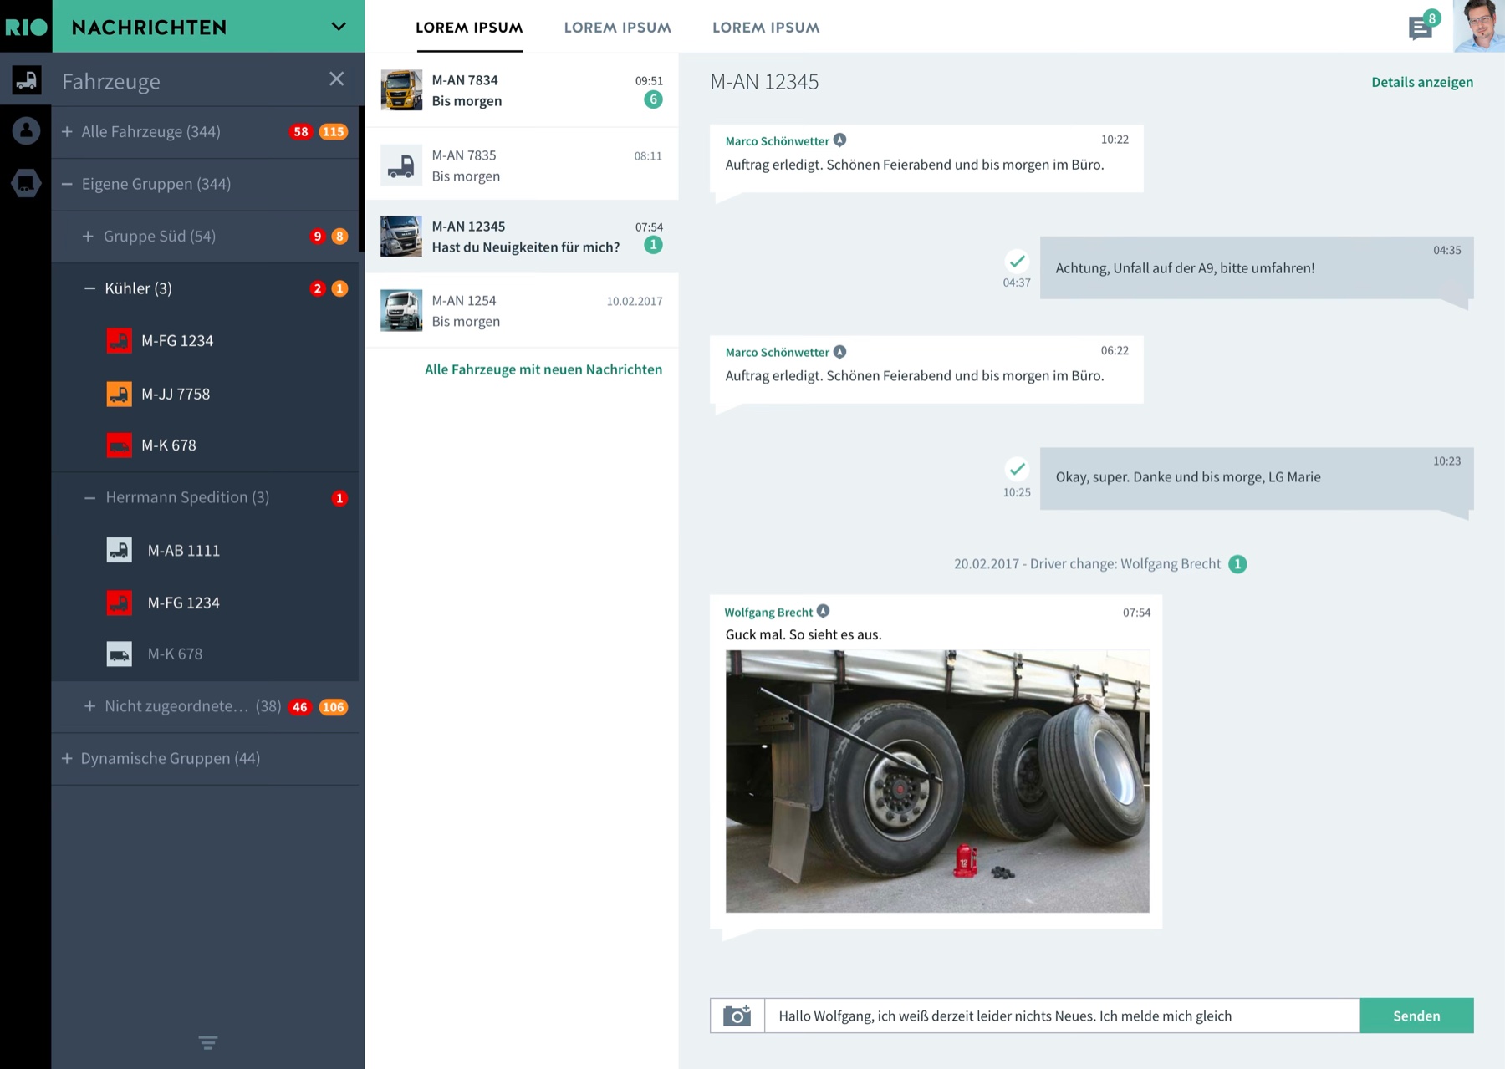
Task: Click the RIO logo
Action: [x=26, y=27]
